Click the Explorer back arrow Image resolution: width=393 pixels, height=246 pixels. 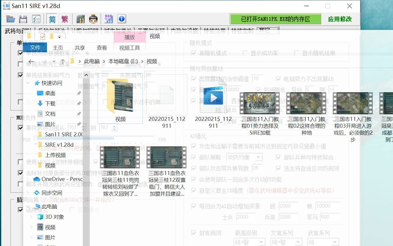coord(31,61)
